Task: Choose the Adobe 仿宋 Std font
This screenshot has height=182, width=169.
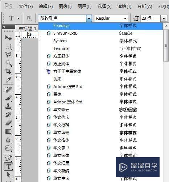Action: [100, 87]
